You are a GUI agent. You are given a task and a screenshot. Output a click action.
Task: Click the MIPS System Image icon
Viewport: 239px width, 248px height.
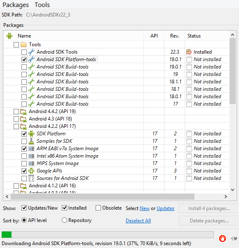click(31, 163)
